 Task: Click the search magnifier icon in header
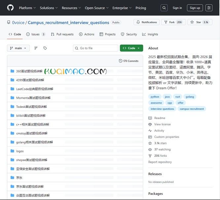point(164,8)
